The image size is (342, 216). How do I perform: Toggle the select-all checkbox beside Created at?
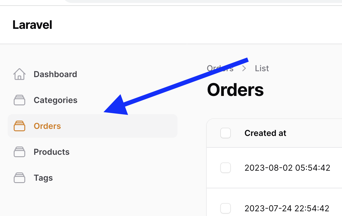coord(226,133)
